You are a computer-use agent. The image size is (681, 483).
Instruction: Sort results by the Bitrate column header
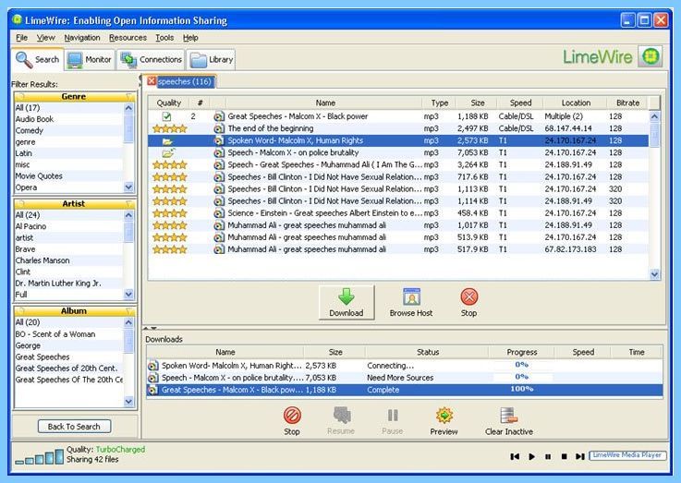click(x=627, y=103)
